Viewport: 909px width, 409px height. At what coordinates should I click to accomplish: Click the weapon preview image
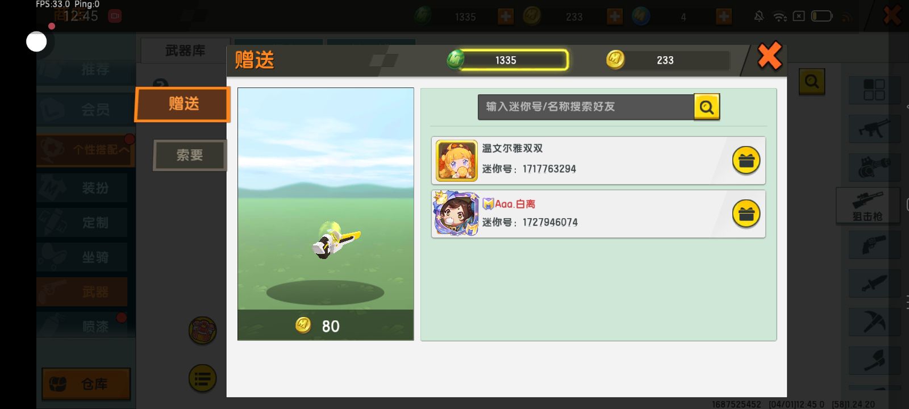pyautogui.click(x=326, y=199)
